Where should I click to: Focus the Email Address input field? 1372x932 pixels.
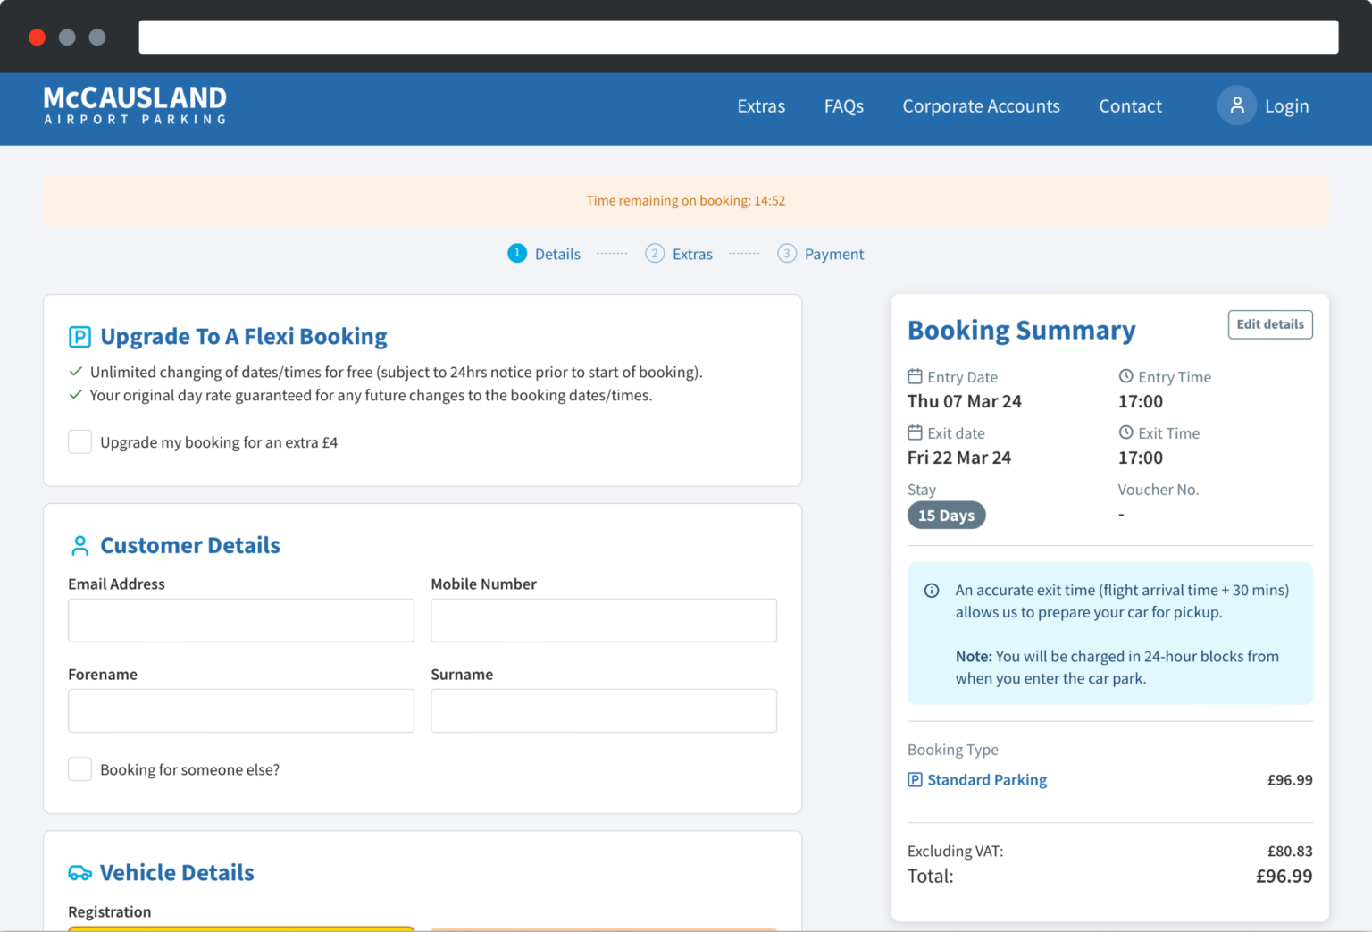[x=241, y=620]
